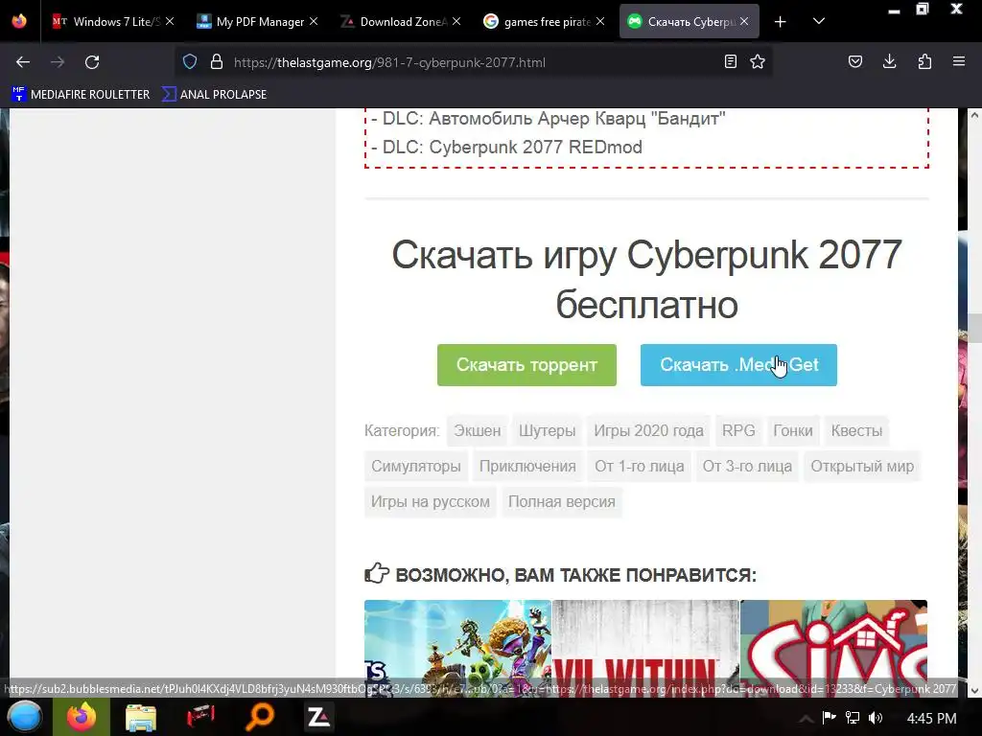Screen dimensions: 982x736
Task: Click the Firefox logo icon in tab bar
Action: click(x=19, y=21)
